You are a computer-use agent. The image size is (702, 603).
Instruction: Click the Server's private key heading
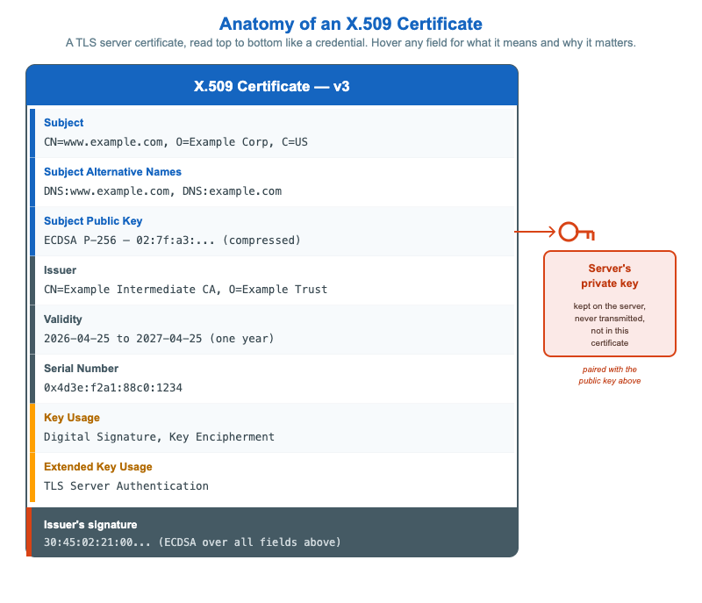(609, 276)
